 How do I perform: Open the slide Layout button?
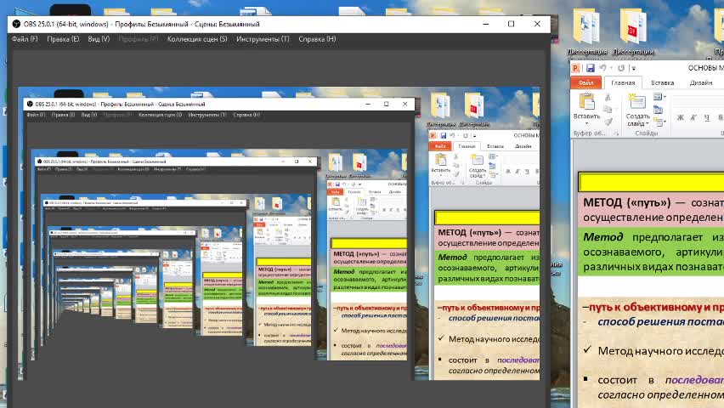coord(658,97)
